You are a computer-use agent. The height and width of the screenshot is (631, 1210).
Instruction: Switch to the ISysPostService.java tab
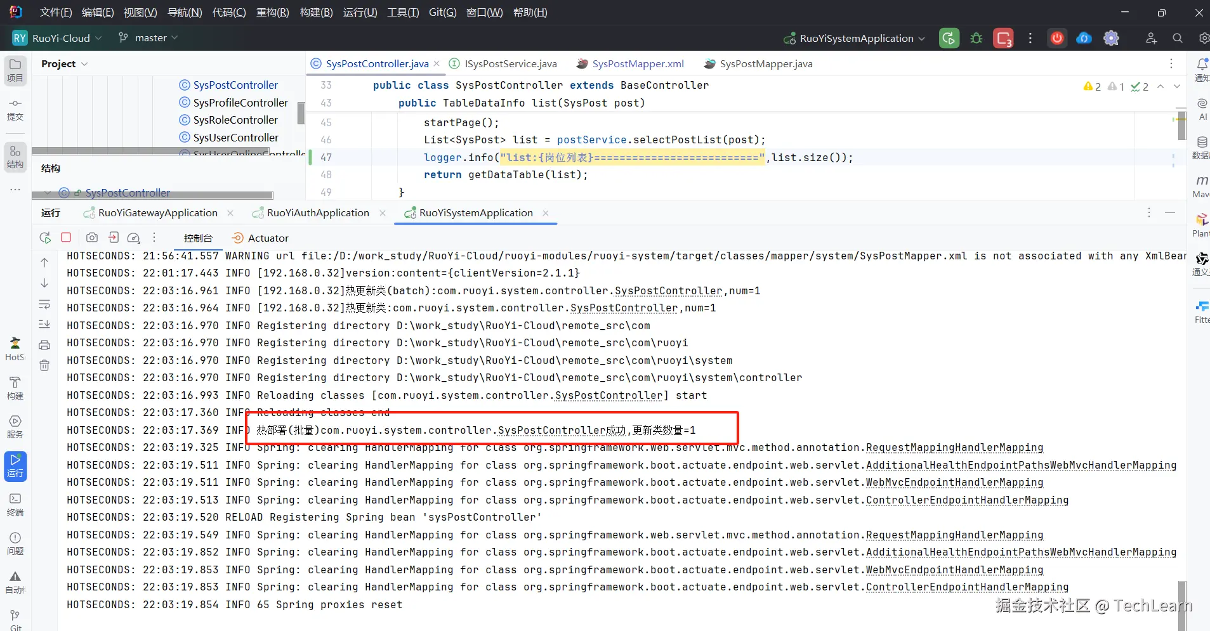pyautogui.click(x=503, y=63)
